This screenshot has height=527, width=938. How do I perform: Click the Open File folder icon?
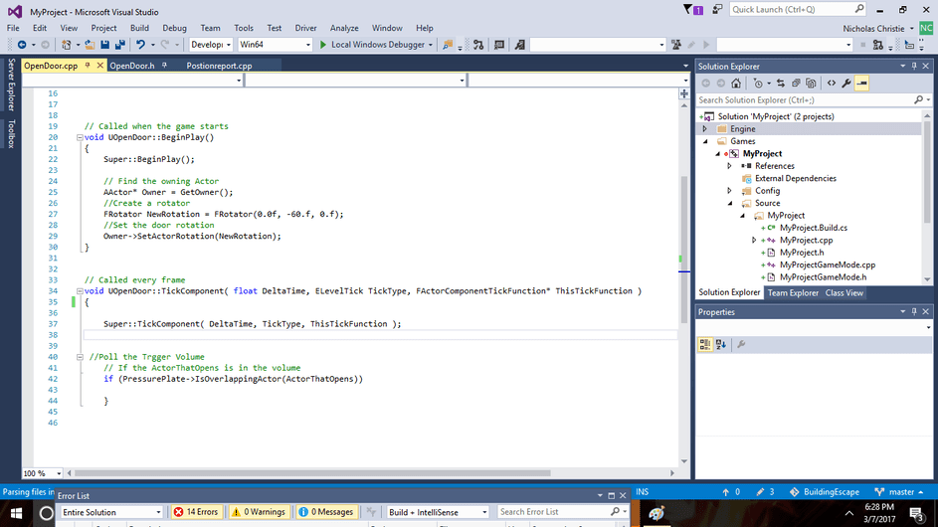click(x=90, y=45)
